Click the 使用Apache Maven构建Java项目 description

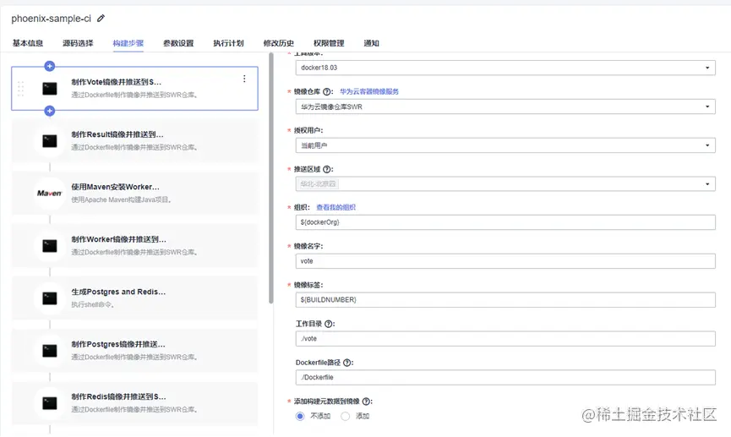pyautogui.click(x=122, y=199)
